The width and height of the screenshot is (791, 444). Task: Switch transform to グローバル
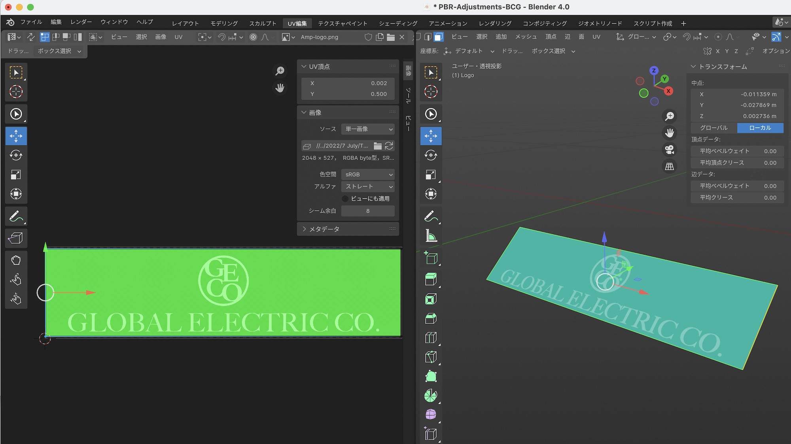[714, 128]
